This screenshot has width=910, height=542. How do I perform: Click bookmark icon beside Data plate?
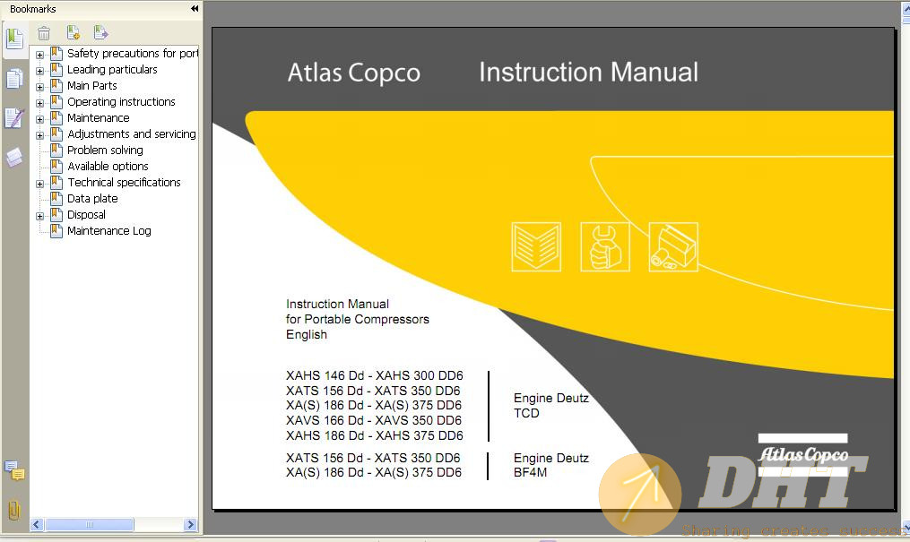[x=56, y=199]
